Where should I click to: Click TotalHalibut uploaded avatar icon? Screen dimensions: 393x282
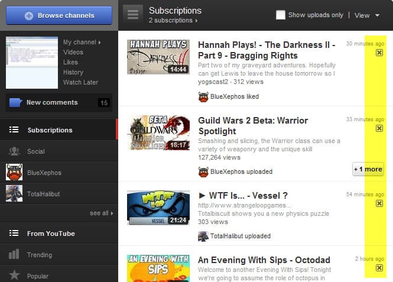(x=203, y=236)
